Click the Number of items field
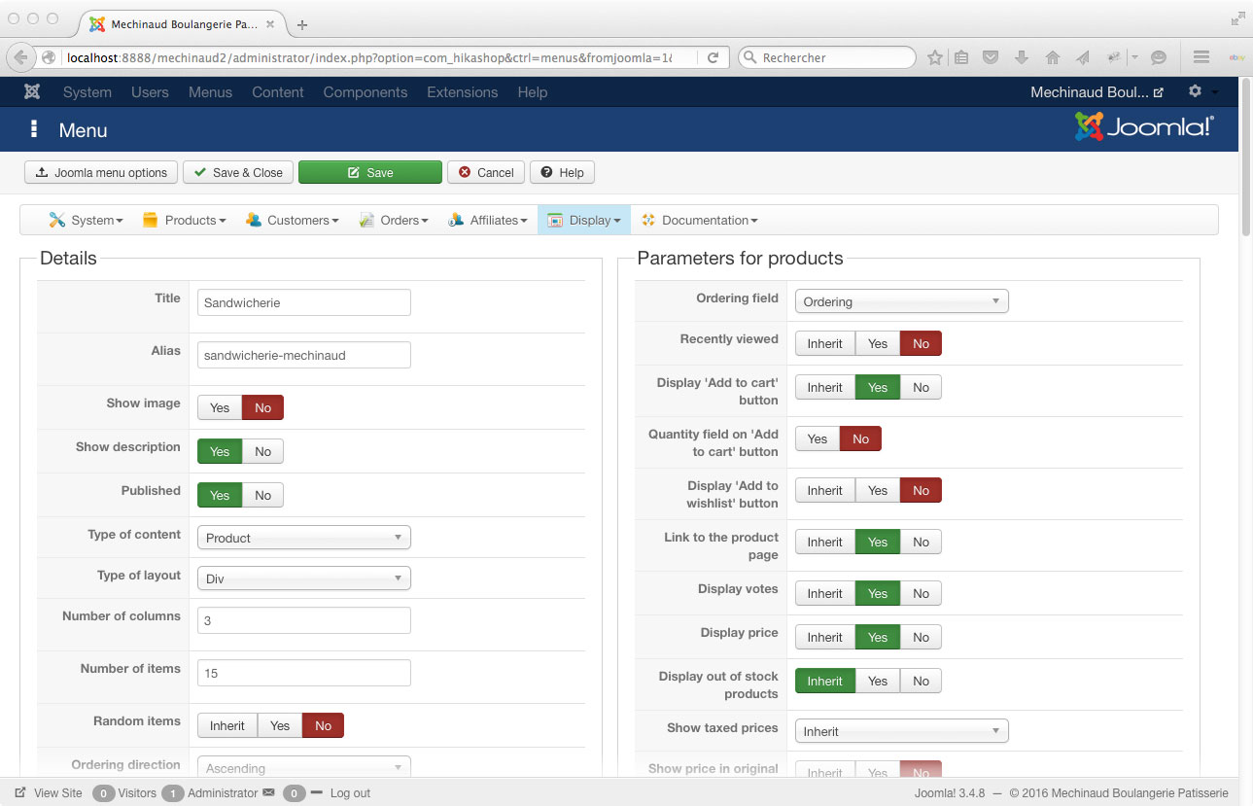 pyautogui.click(x=304, y=673)
